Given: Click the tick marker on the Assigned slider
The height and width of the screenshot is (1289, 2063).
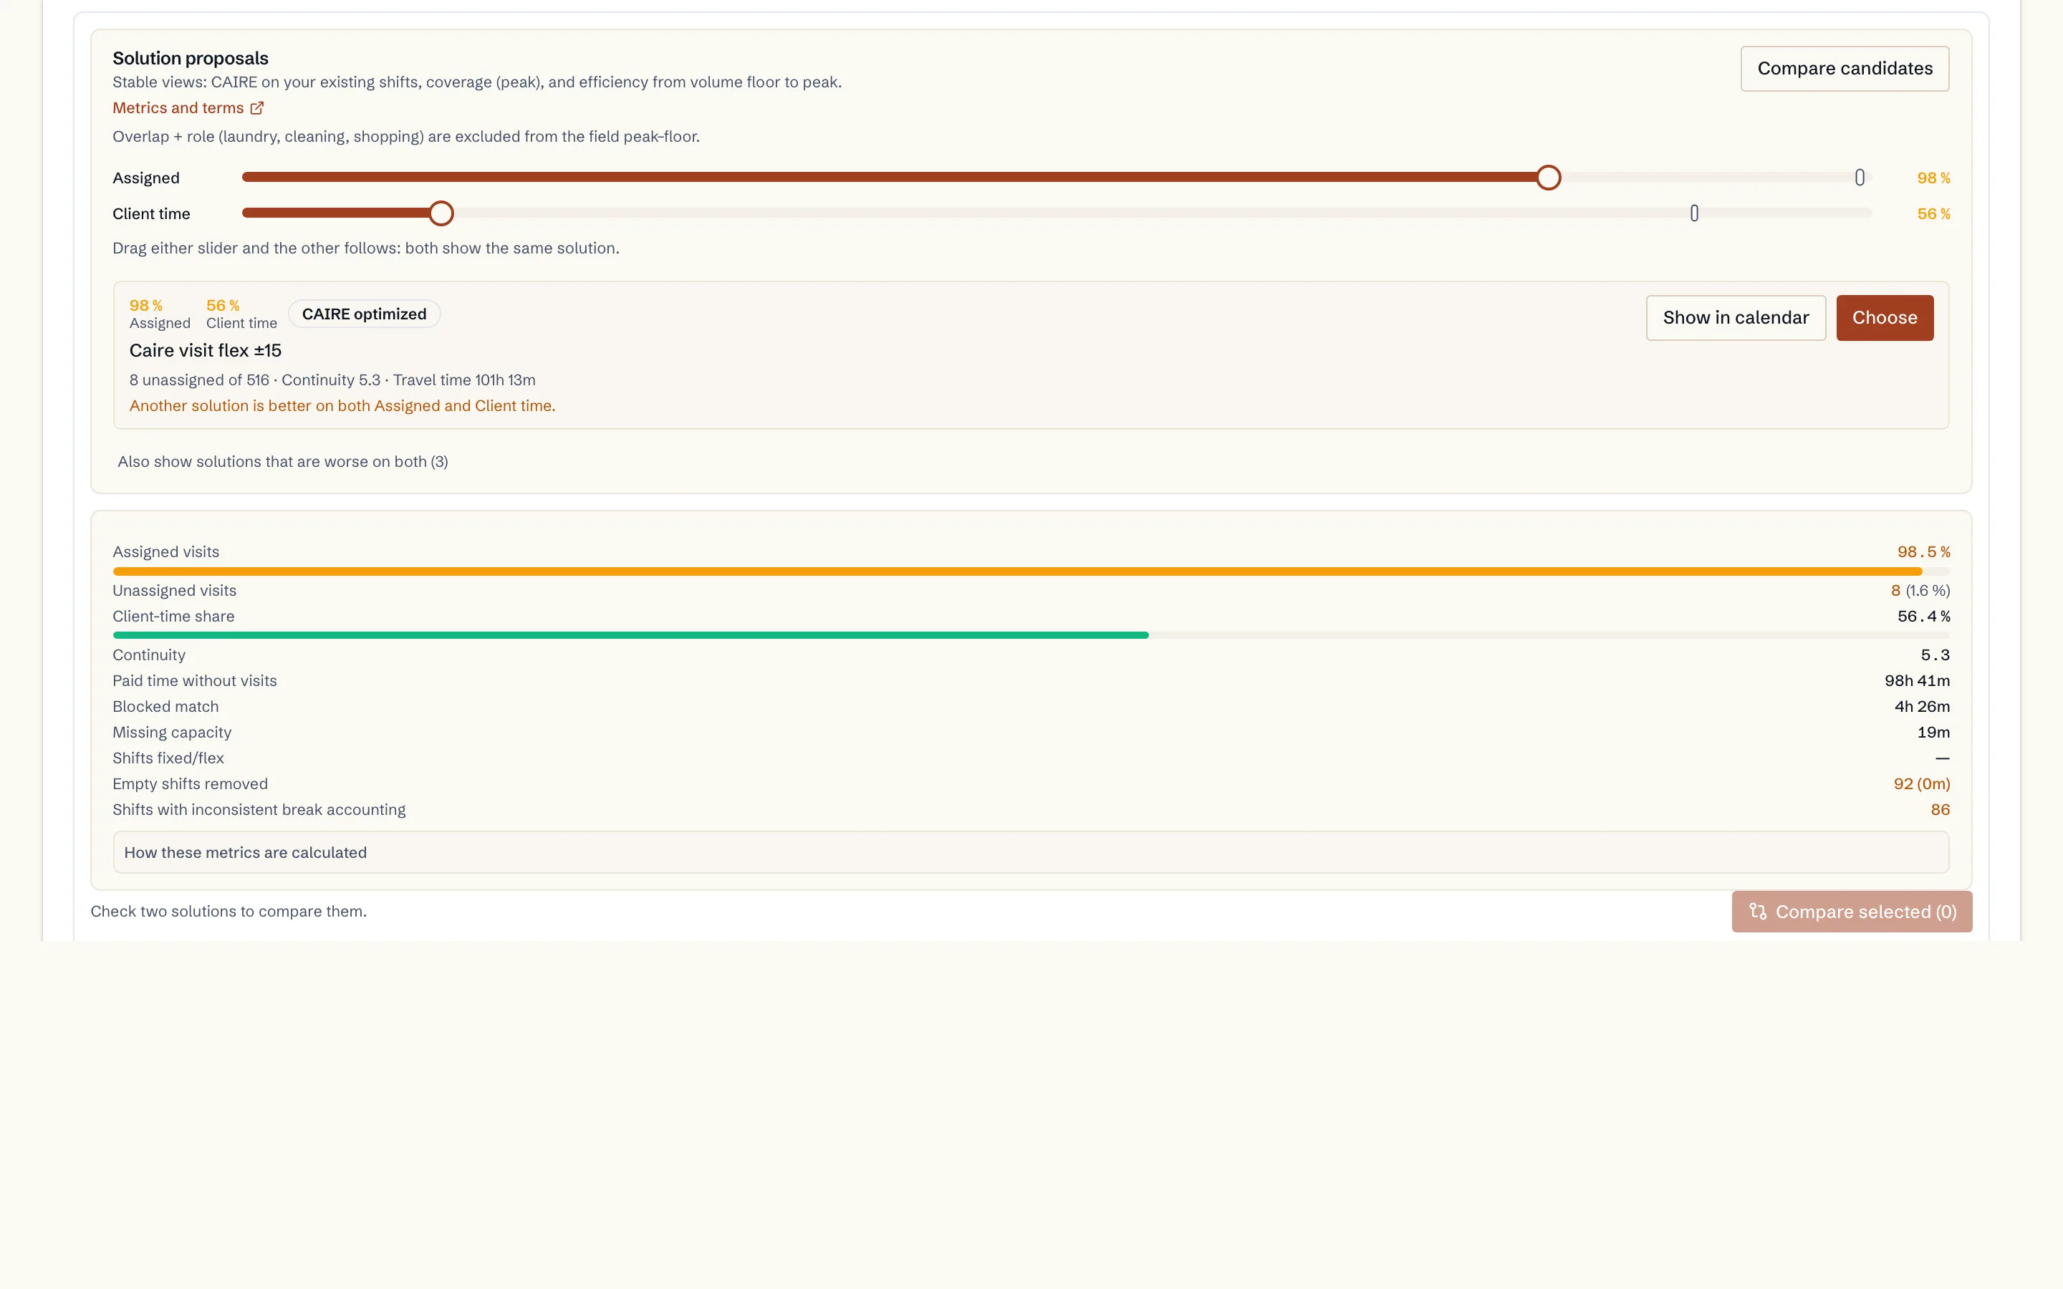Looking at the screenshot, I should (x=1860, y=178).
